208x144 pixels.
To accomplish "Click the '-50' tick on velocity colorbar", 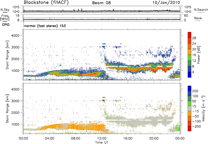I will pos(196,116).
